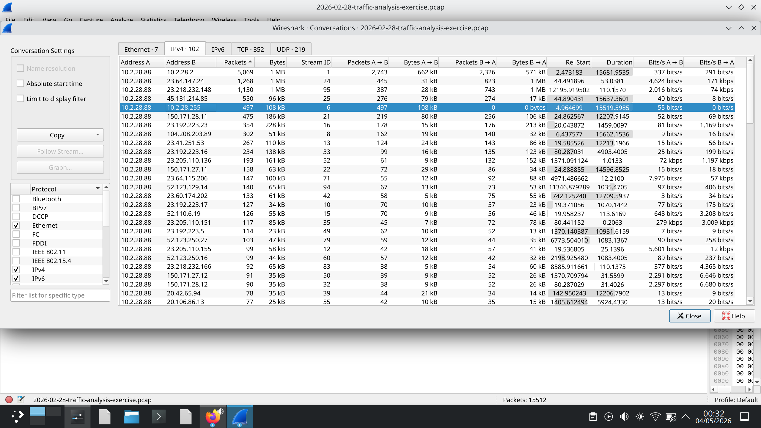Check the IEEE 802.11 protocol checkbox
Image resolution: width=761 pixels, height=428 pixels.
click(x=16, y=252)
